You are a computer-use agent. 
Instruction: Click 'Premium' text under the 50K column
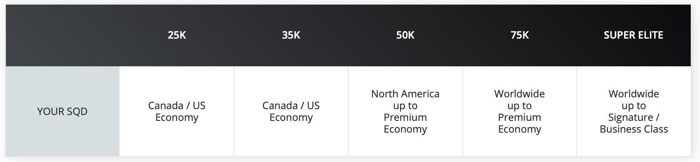(x=405, y=118)
